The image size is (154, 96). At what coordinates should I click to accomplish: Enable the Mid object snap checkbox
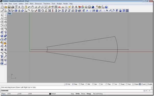click(86, 84)
